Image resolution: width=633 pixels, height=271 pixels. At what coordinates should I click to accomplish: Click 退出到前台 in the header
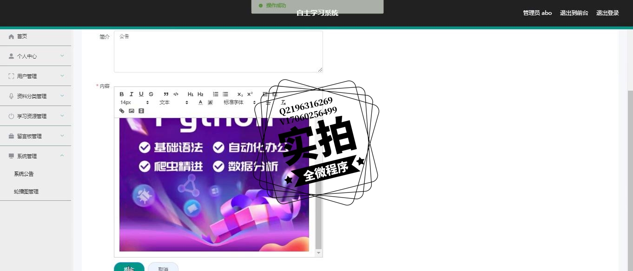pyautogui.click(x=574, y=13)
